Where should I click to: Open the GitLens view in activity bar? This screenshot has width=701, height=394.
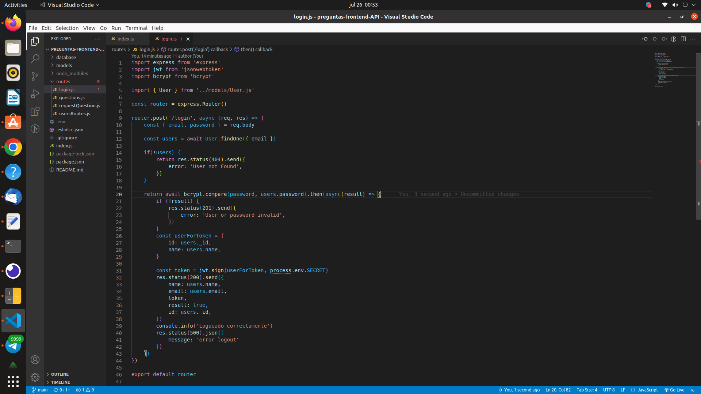tap(35, 129)
